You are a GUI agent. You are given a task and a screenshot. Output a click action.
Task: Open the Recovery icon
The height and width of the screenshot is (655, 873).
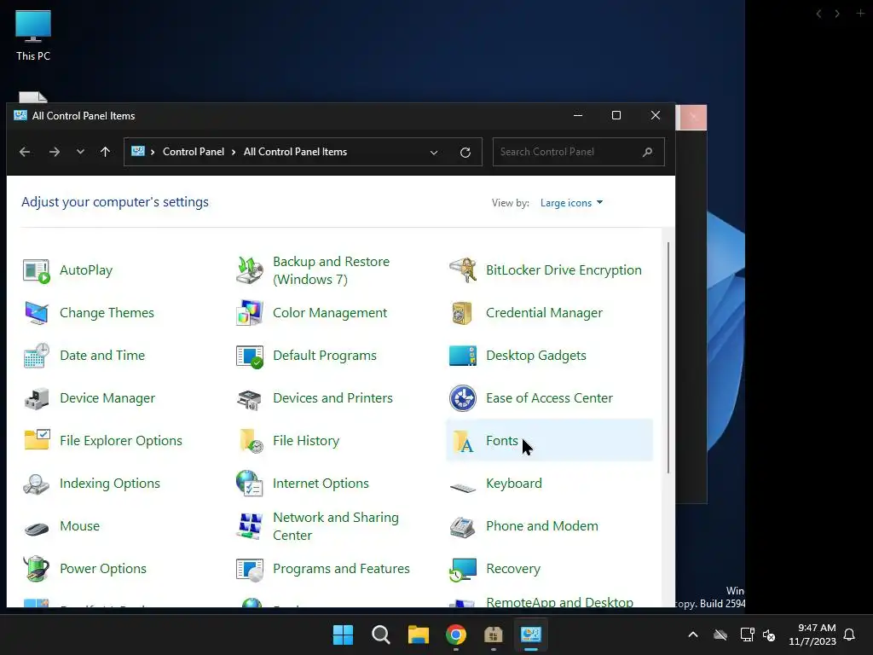click(463, 569)
